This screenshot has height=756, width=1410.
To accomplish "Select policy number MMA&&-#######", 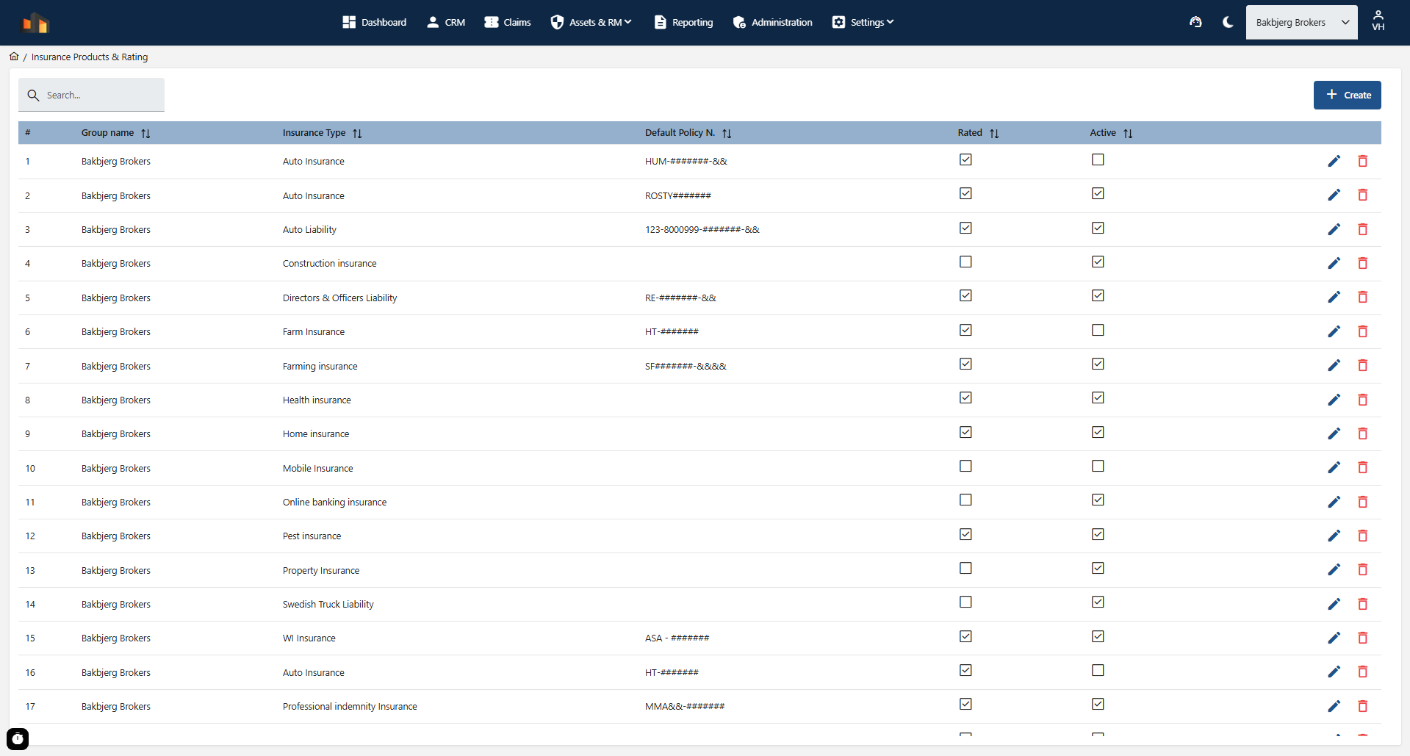I will 685,706.
